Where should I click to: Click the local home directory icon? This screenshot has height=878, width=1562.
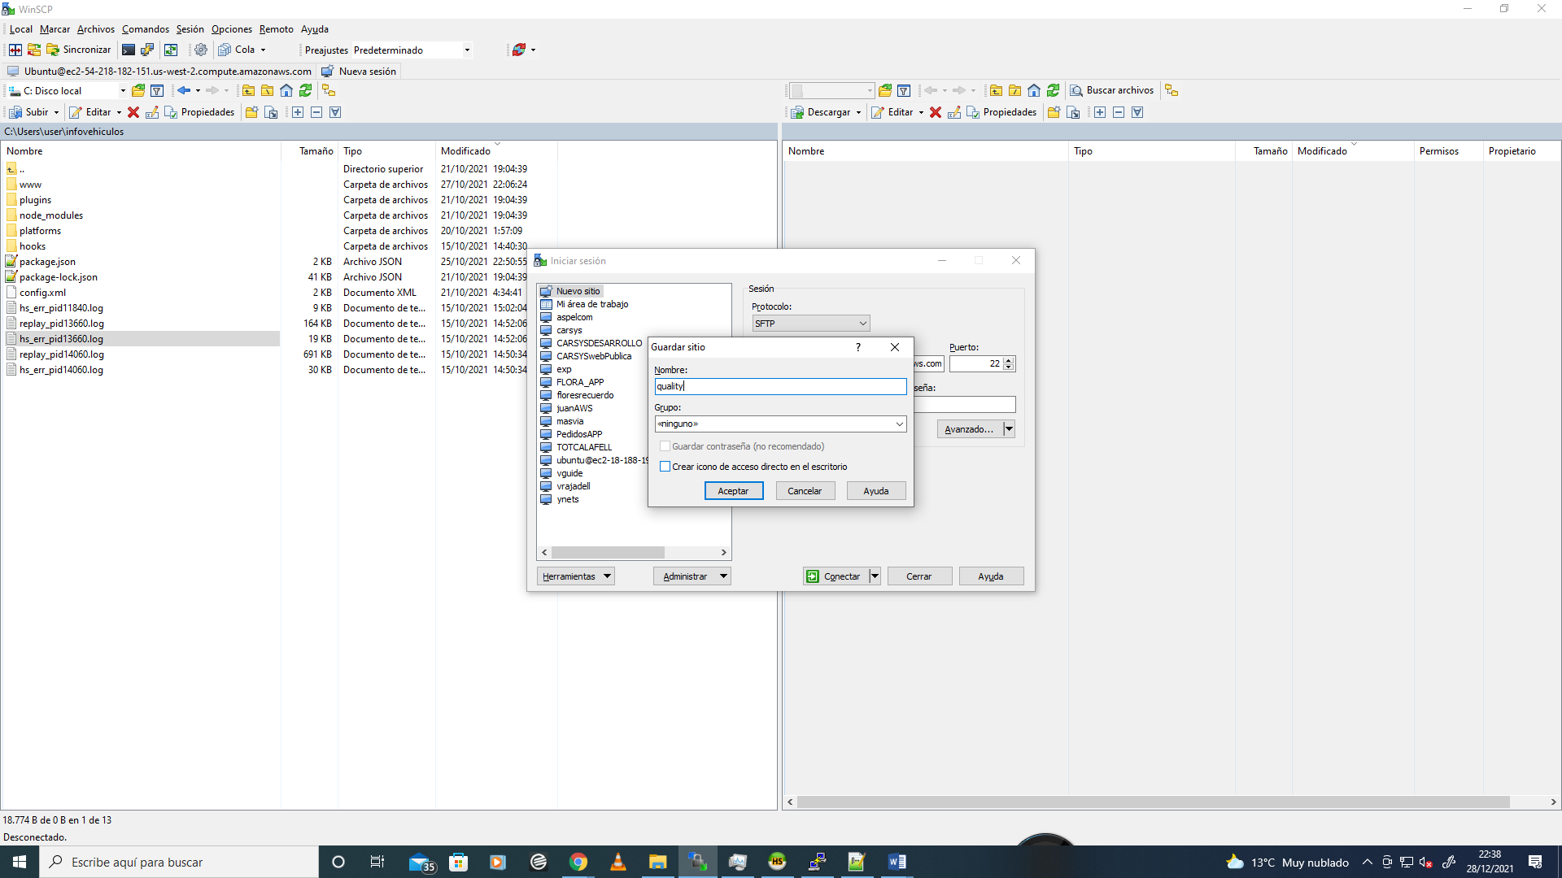point(286,90)
